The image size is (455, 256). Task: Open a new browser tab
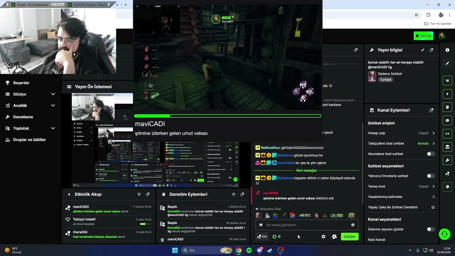pyautogui.click(x=125, y=5)
